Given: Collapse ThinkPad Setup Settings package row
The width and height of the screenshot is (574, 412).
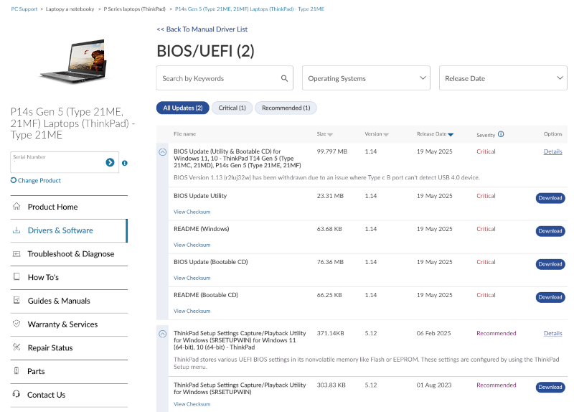Looking at the screenshot, I should click(163, 334).
